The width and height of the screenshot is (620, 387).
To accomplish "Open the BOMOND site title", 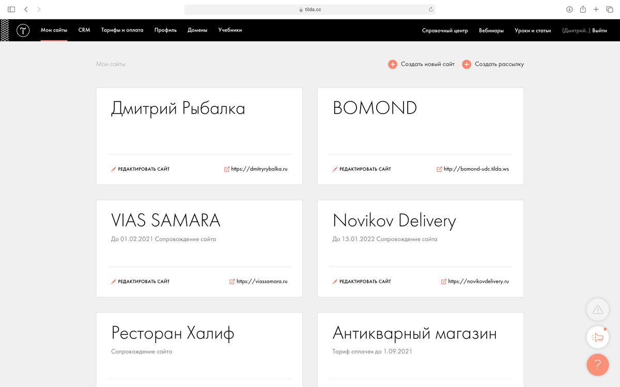I will pyautogui.click(x=375, y=108).
